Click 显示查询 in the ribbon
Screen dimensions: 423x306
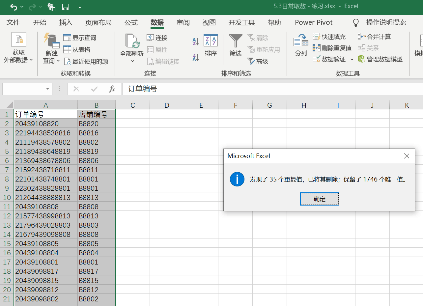point(80,38)
